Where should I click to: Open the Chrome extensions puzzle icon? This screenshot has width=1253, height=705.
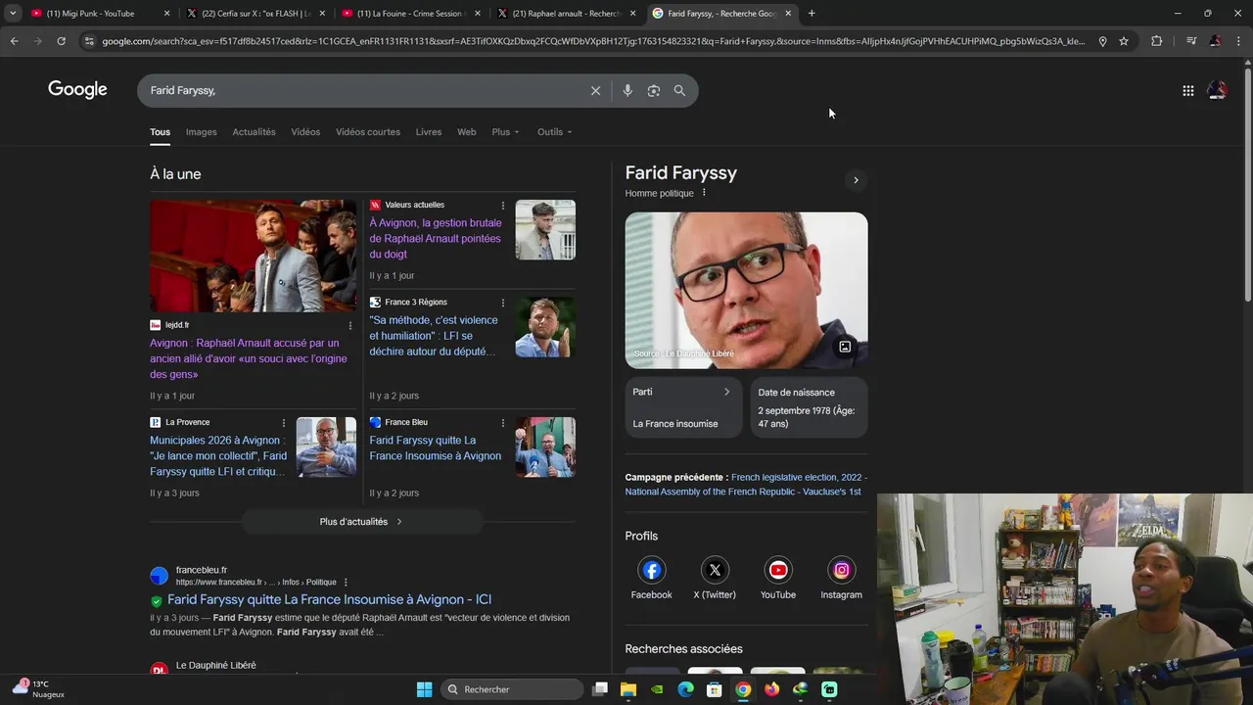[x=1156, y=41]
